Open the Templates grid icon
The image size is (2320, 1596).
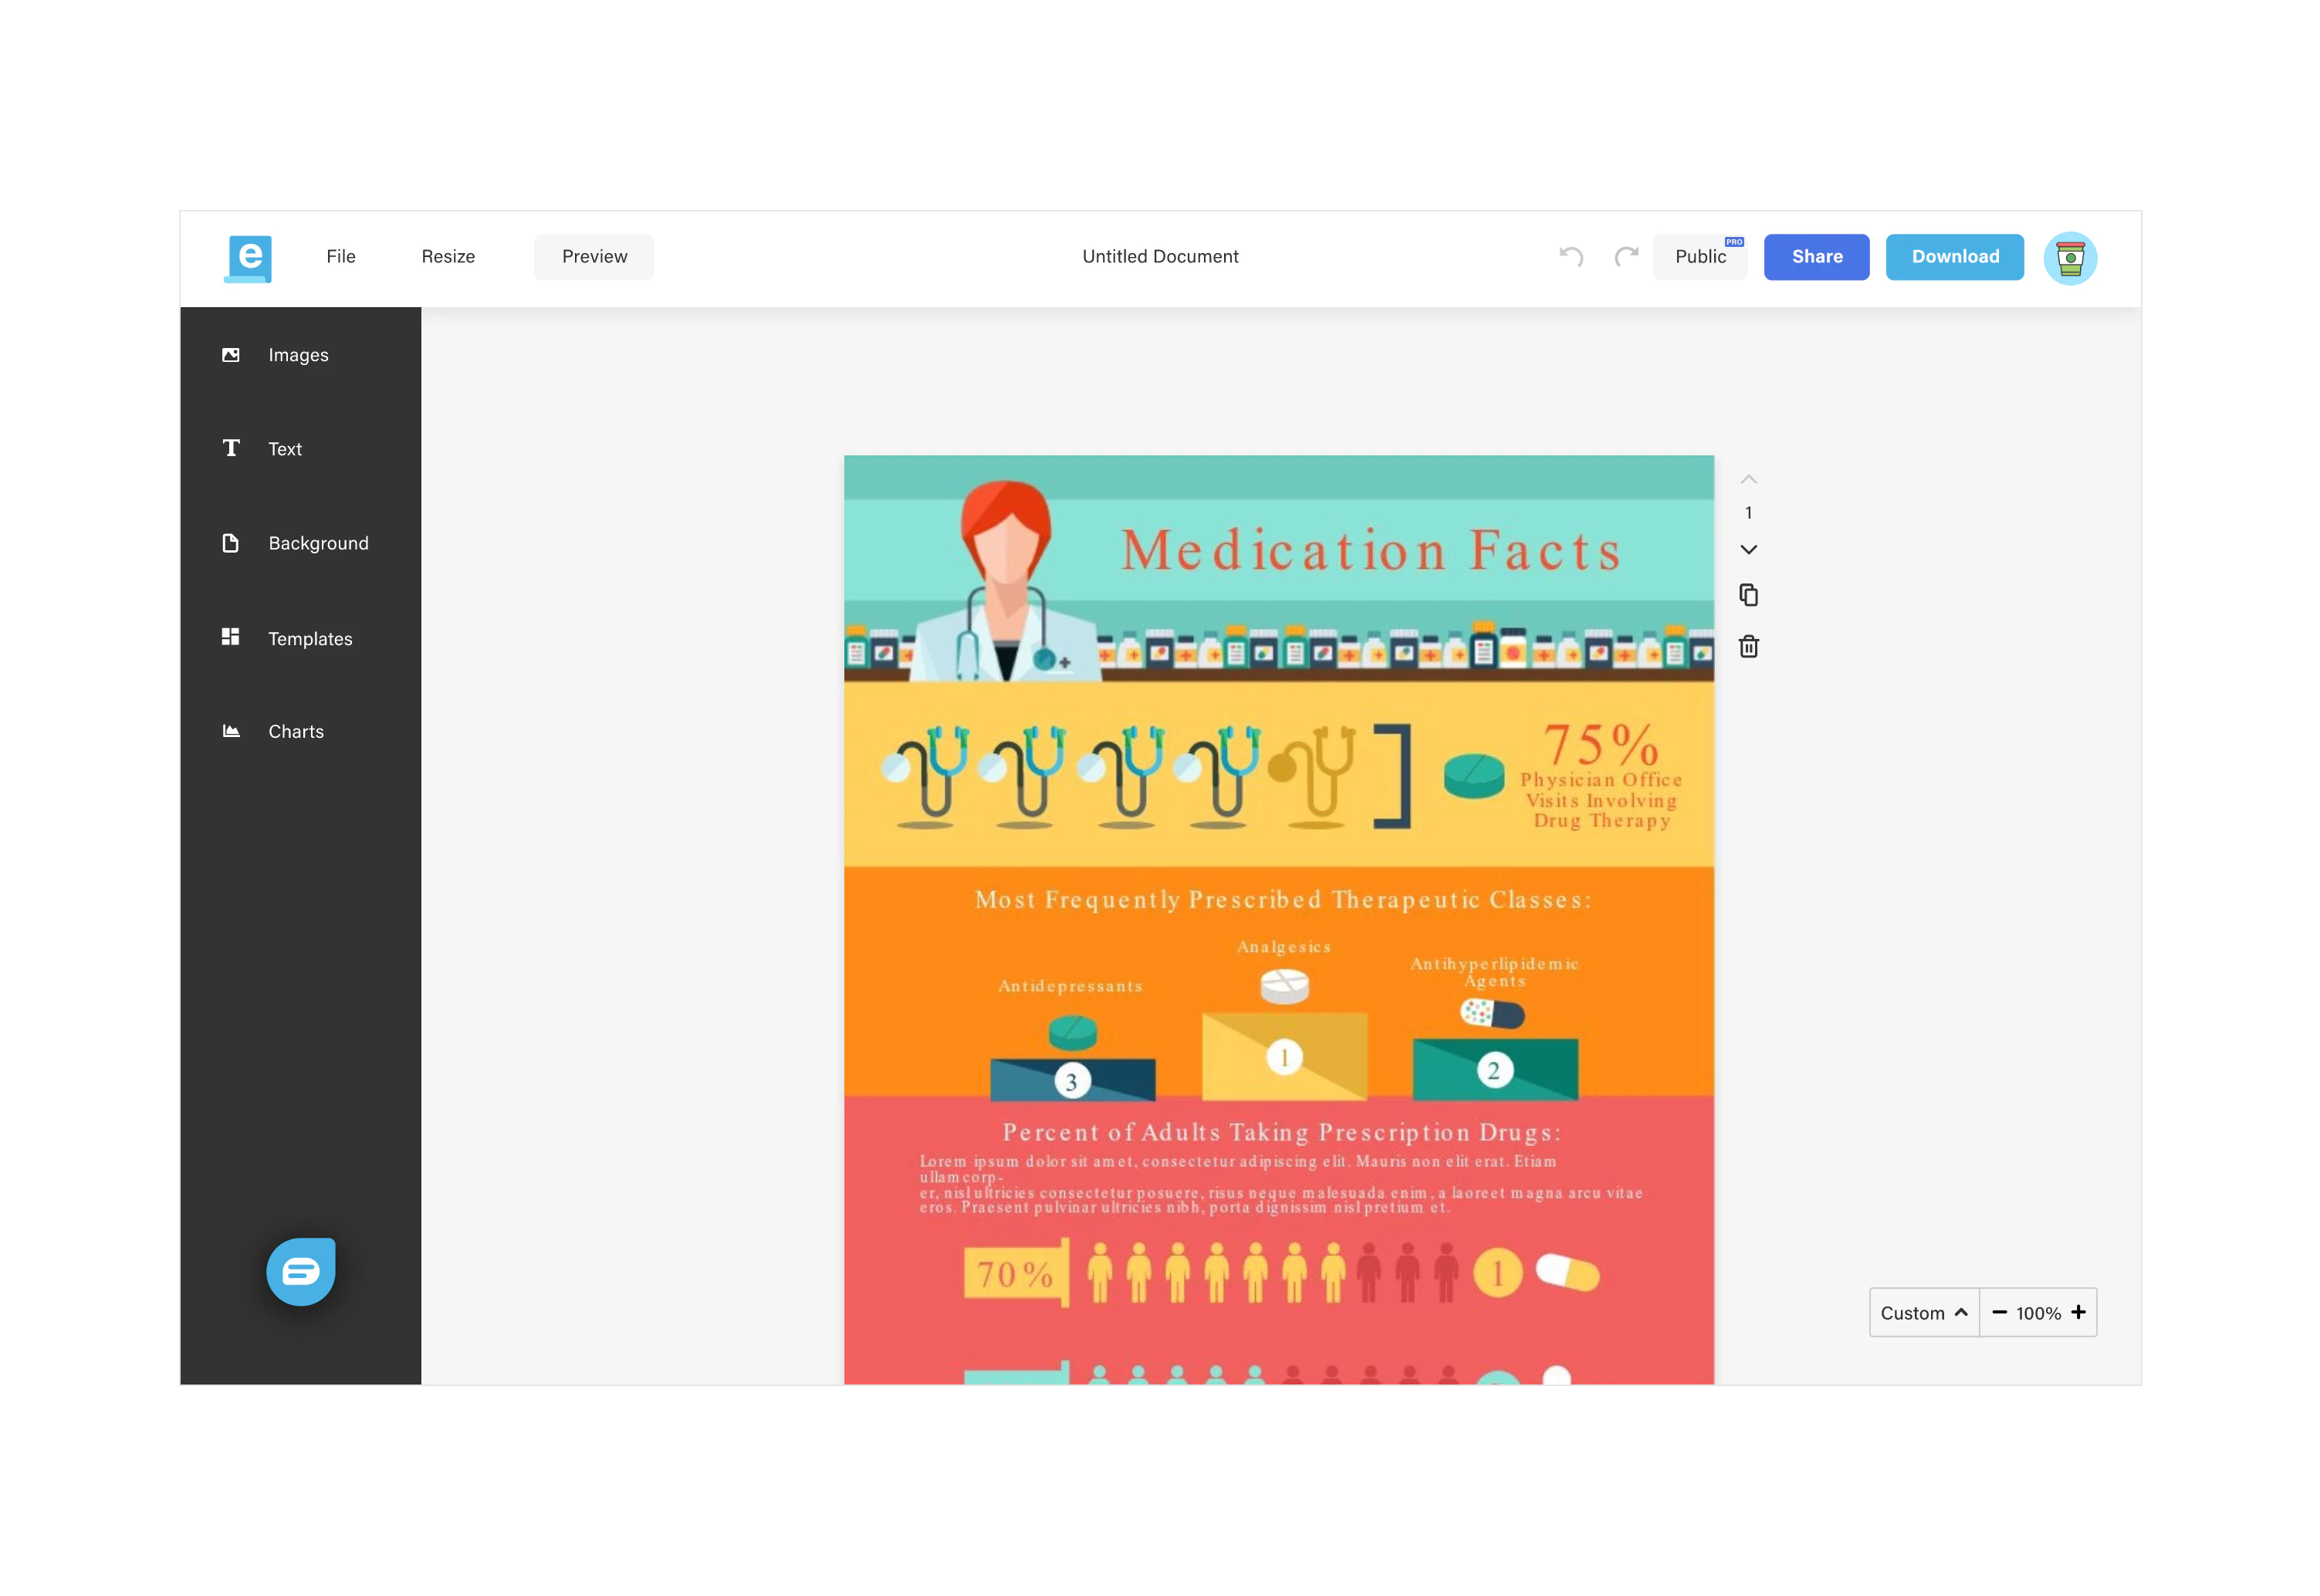pos(231,637)
